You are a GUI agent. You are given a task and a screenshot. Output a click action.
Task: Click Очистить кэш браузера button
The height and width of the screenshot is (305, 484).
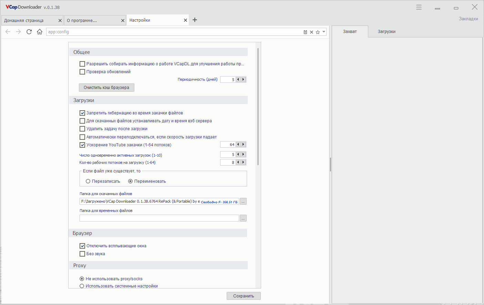106,88
